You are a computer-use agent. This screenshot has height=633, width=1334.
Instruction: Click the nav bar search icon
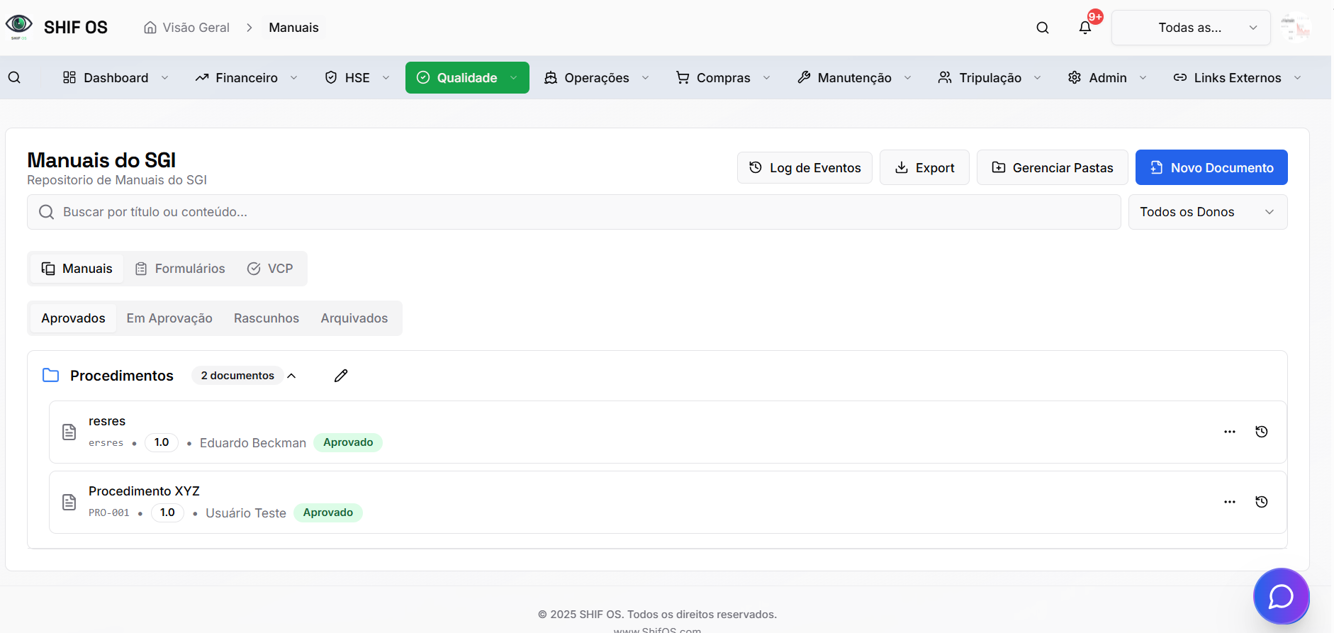[x=14, y=77]
